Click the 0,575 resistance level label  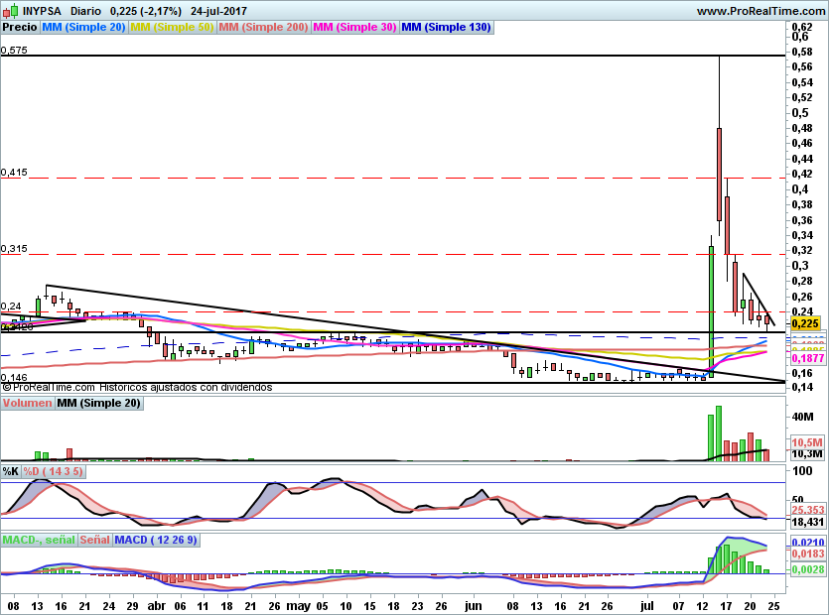14,51
